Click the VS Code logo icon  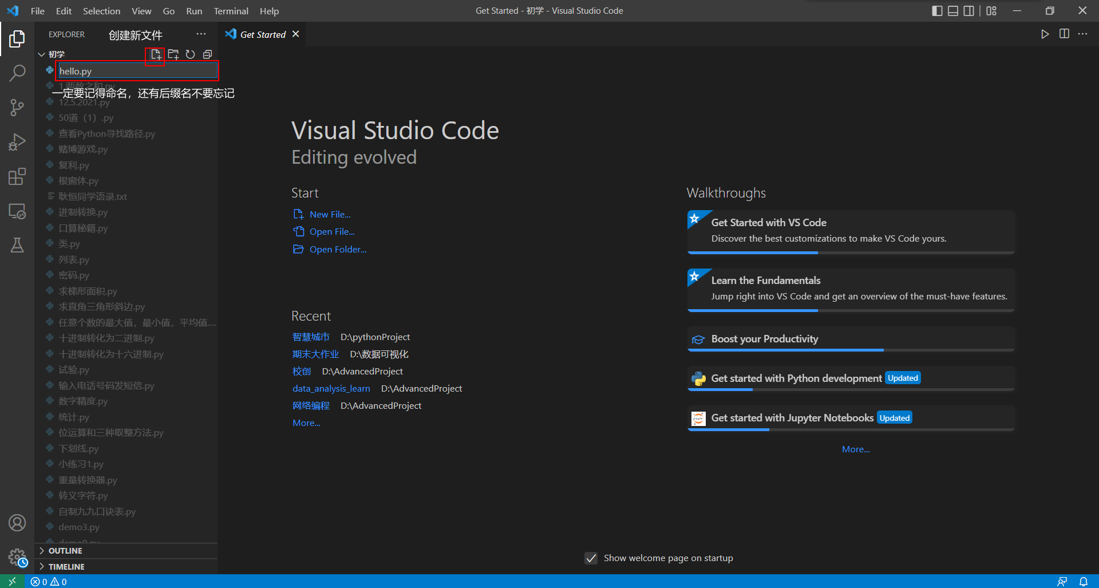click(13, 11)
